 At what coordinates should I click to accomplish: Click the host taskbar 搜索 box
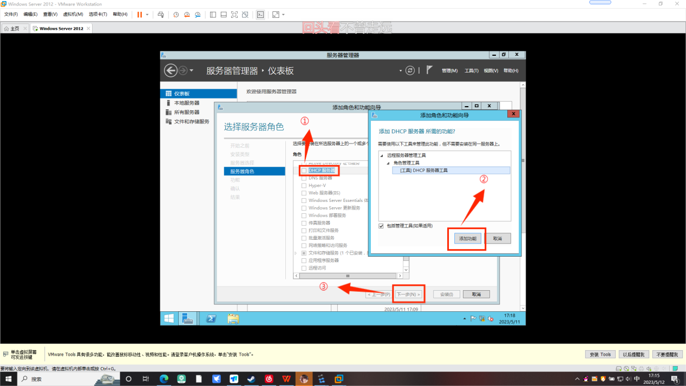click(68, 379)
